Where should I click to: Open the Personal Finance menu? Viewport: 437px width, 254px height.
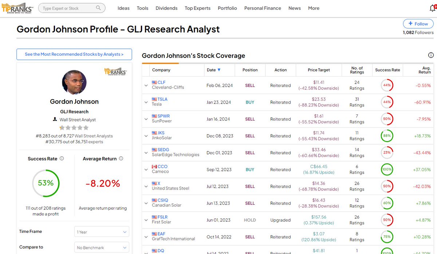263,8
